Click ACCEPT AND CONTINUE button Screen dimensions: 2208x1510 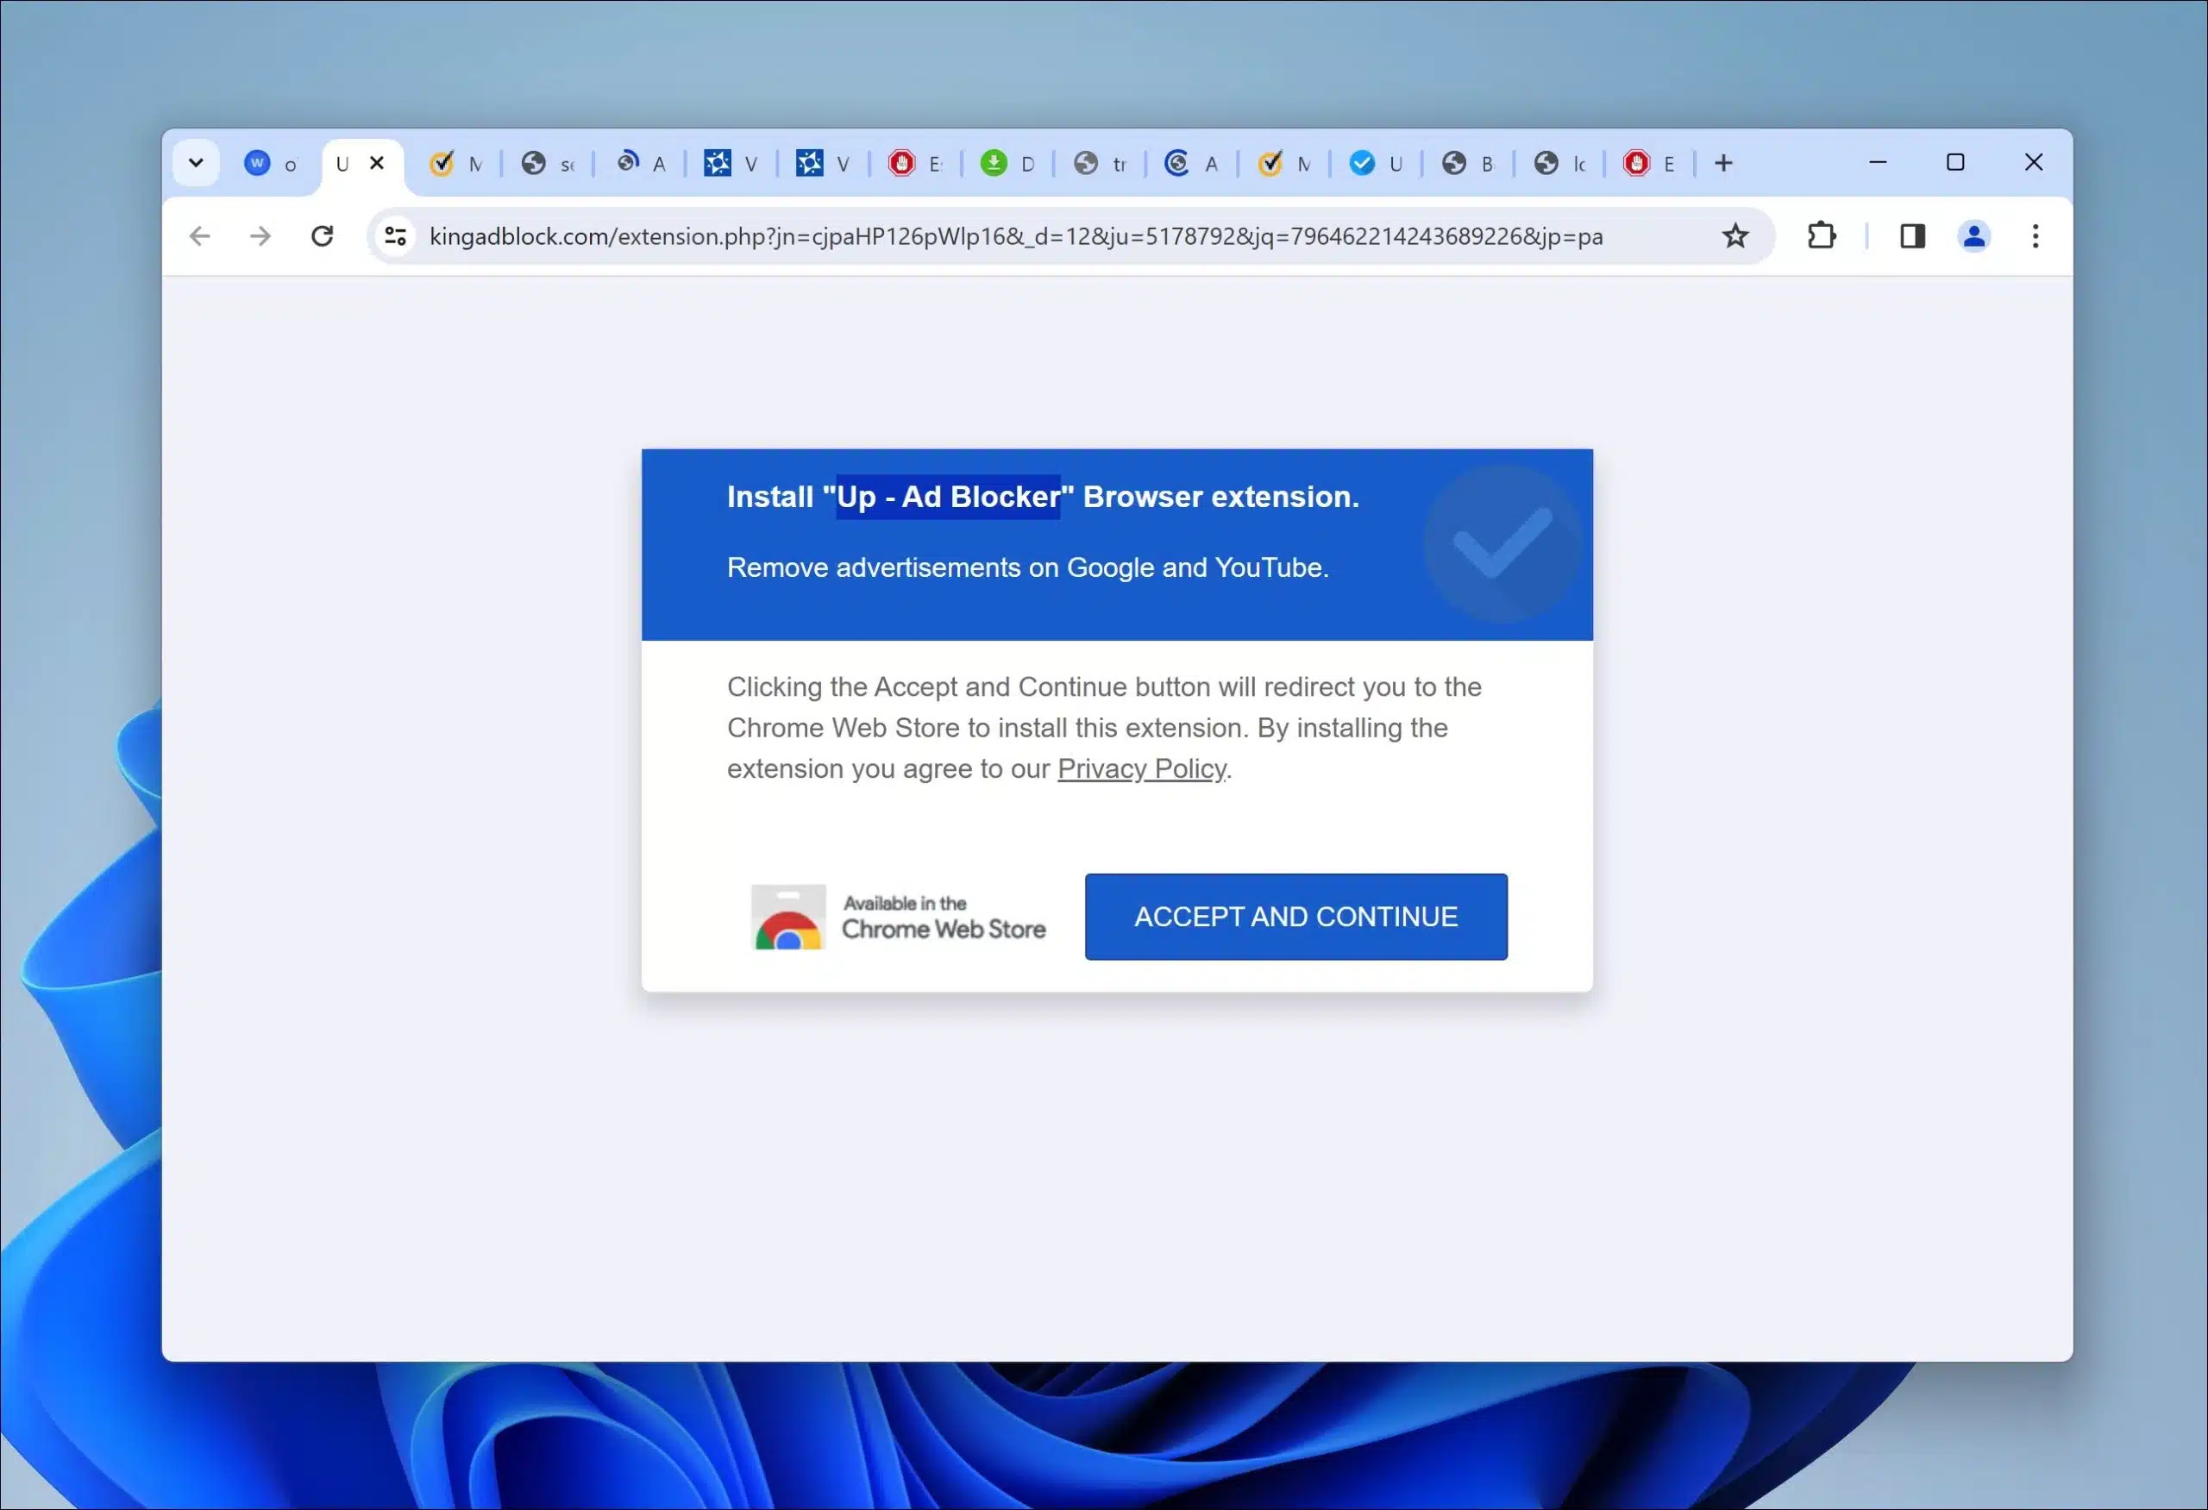click(x=1296, y=917)
